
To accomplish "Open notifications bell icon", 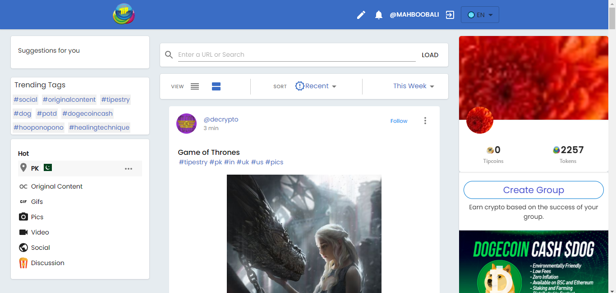I will click(x=379, y=15).
